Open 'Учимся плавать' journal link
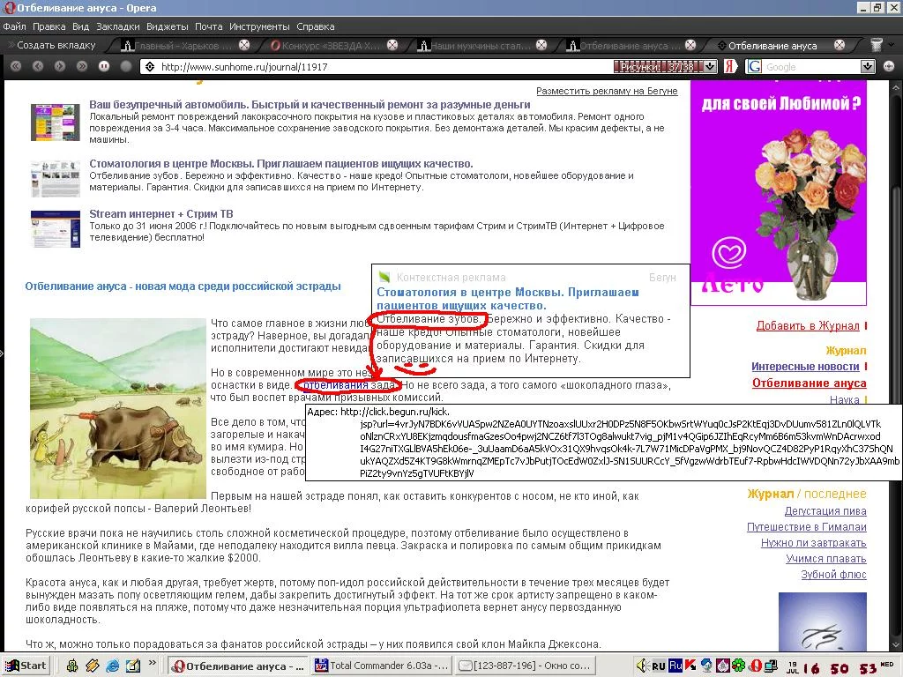This screenshot has width=903, height=677. pyautogui.click(x=826, y=559)
